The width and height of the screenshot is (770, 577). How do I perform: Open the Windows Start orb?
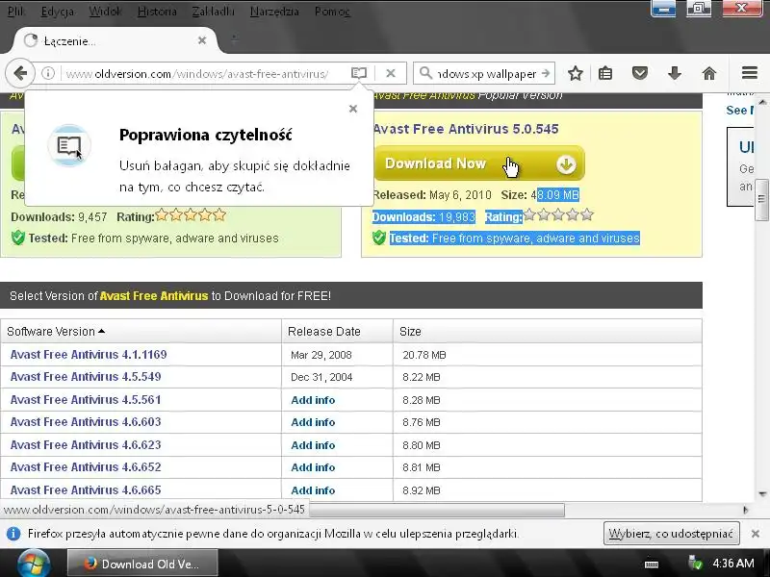(x=34, y=564)
